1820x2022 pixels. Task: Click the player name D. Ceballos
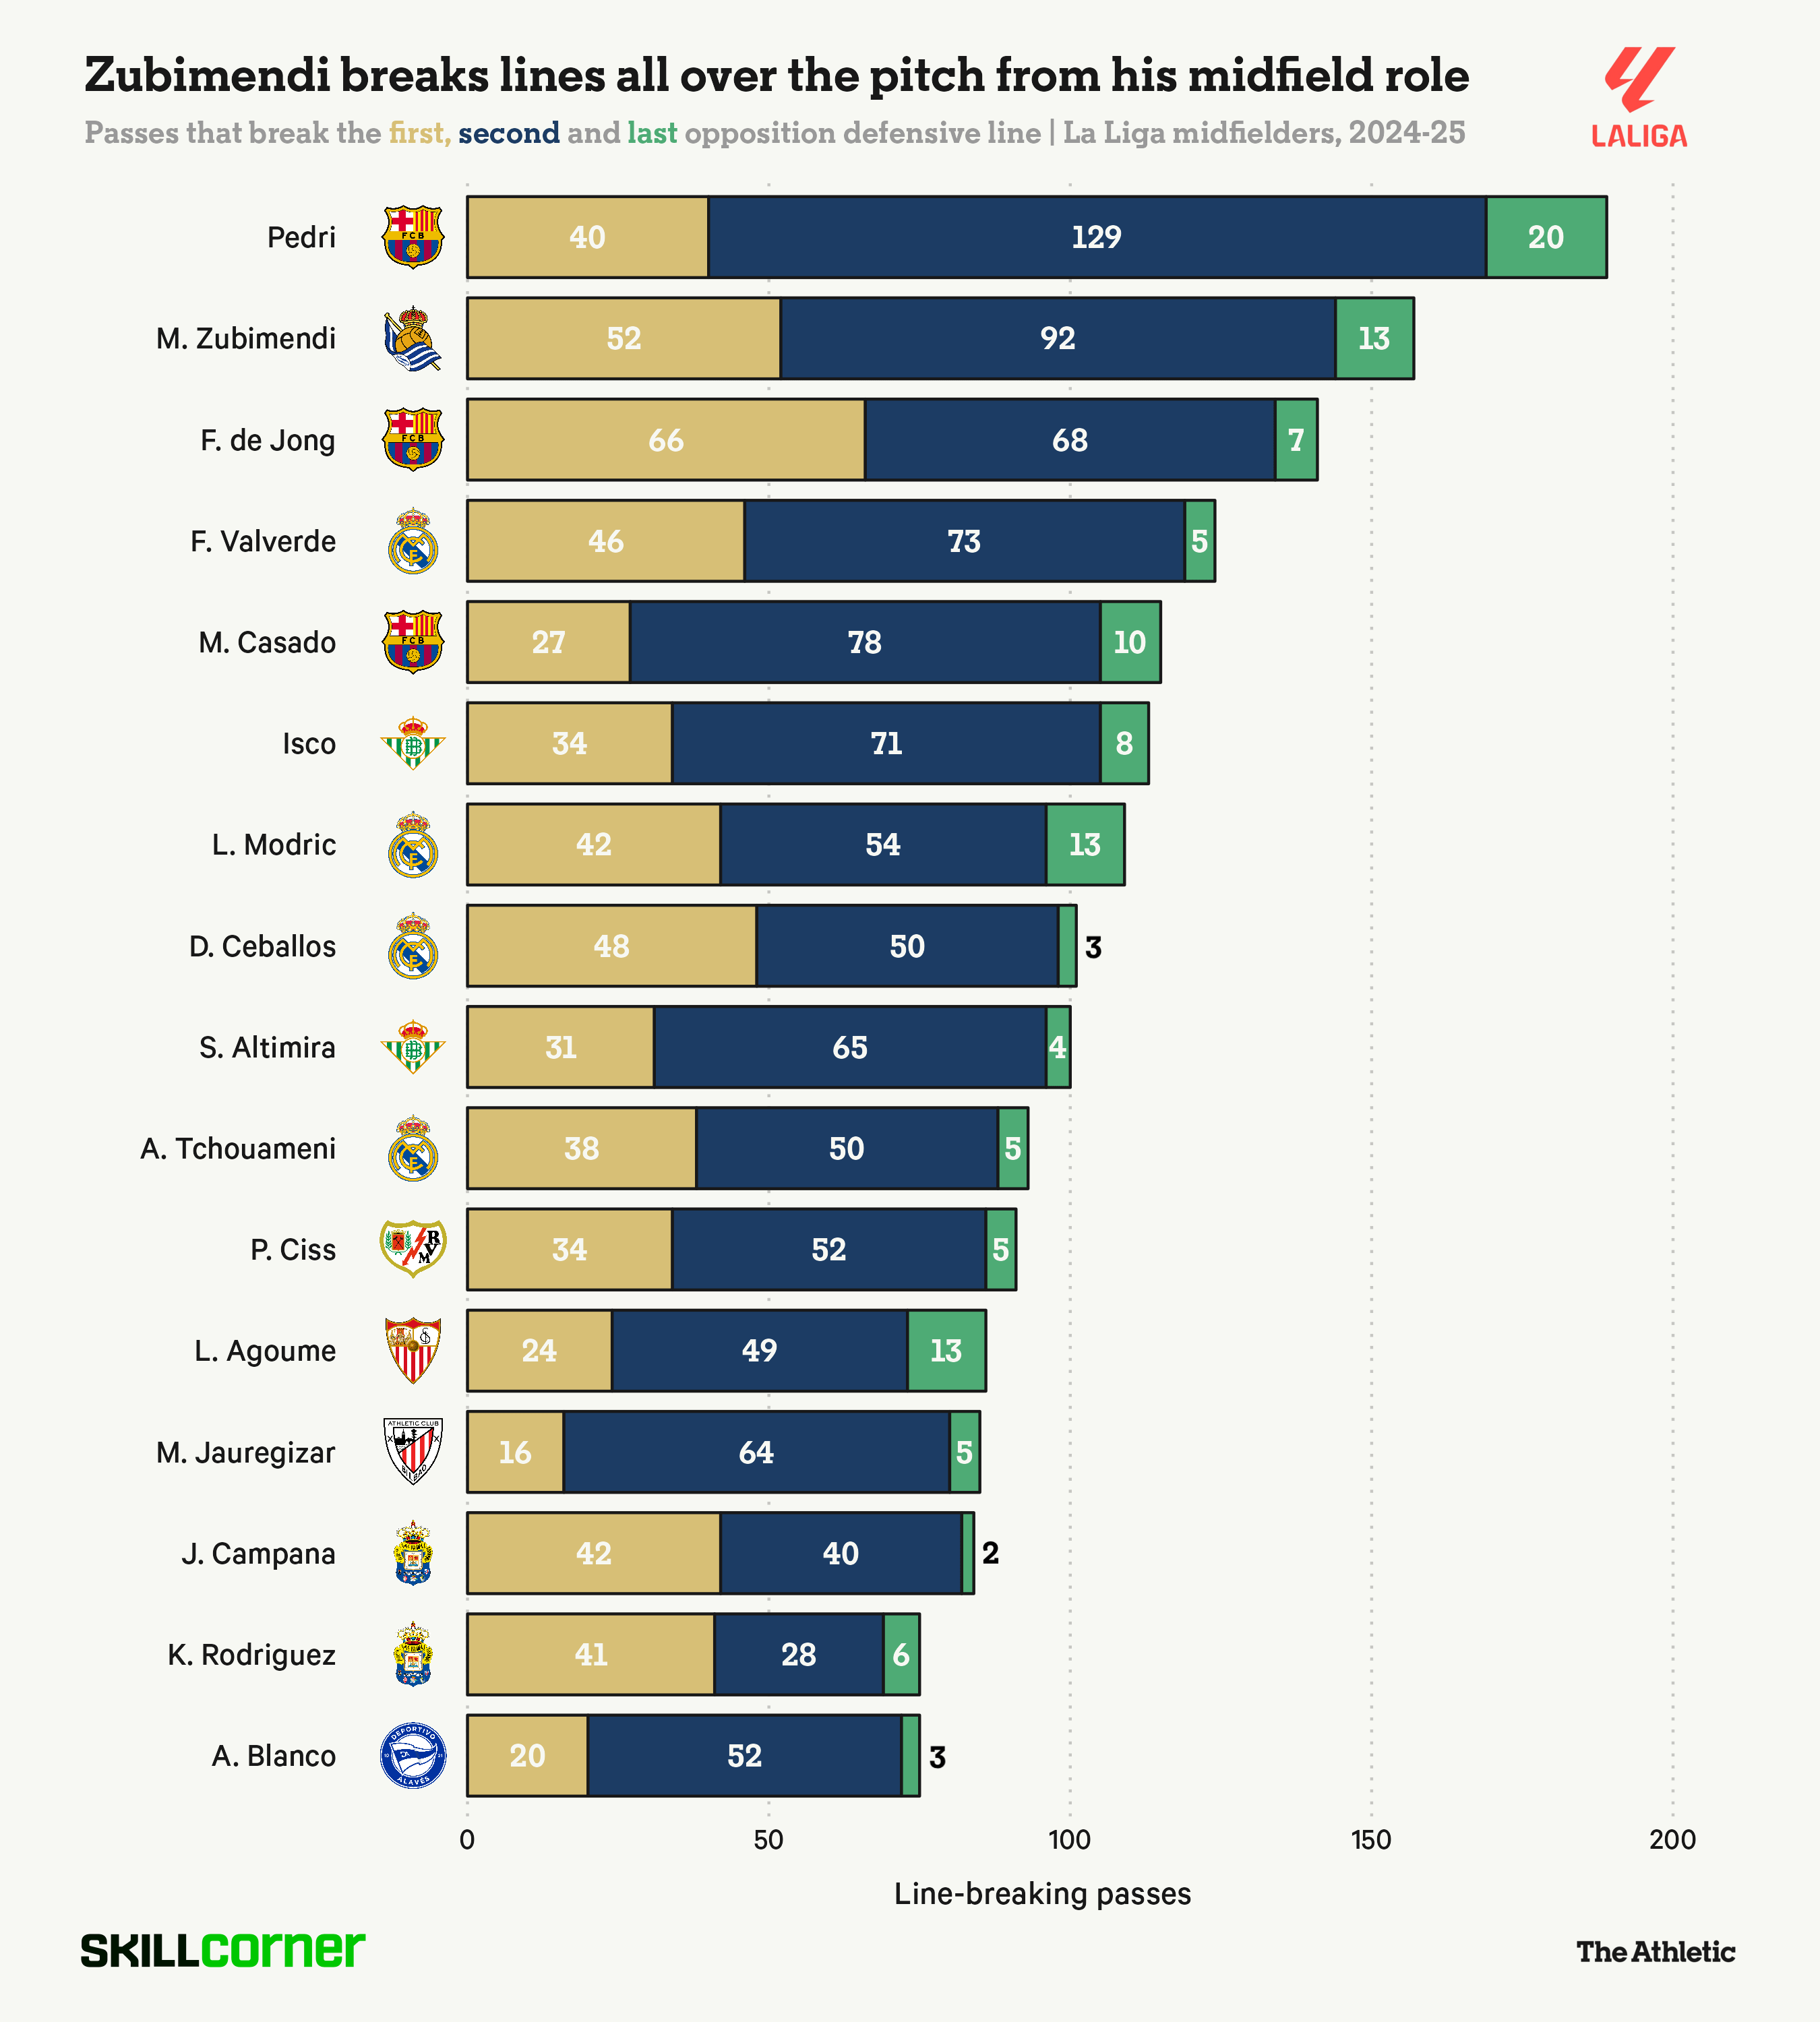click(262, 946)
